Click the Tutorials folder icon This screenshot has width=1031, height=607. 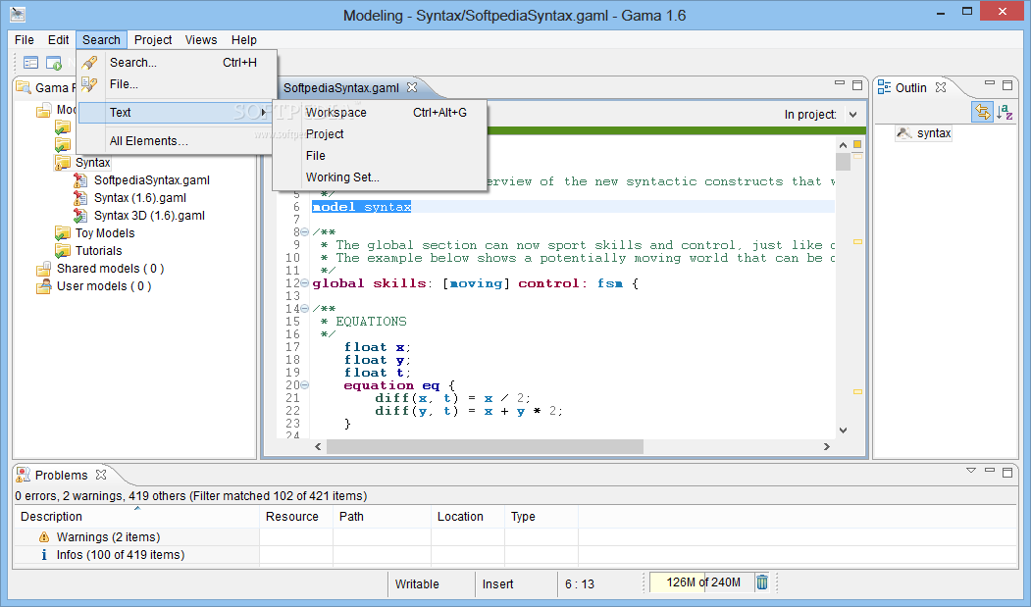tap(63, 251)
